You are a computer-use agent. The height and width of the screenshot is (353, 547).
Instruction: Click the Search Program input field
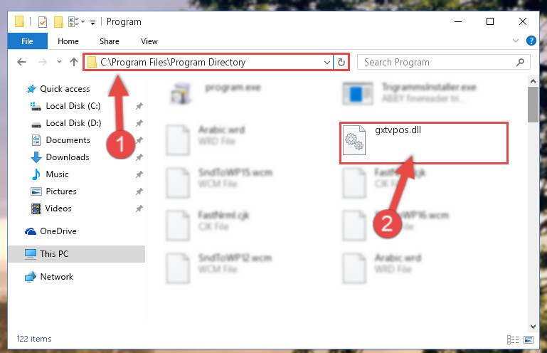pyautogui.click(x=444, y=62)
